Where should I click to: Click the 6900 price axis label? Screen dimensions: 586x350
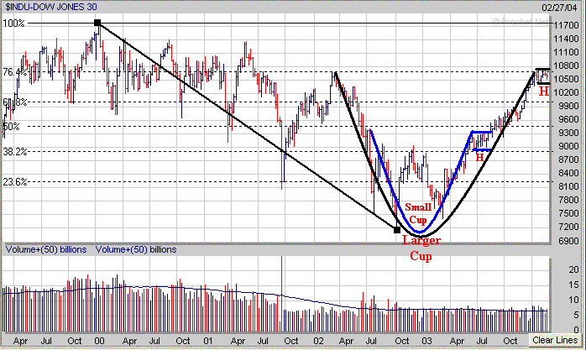tap(568, 241)
